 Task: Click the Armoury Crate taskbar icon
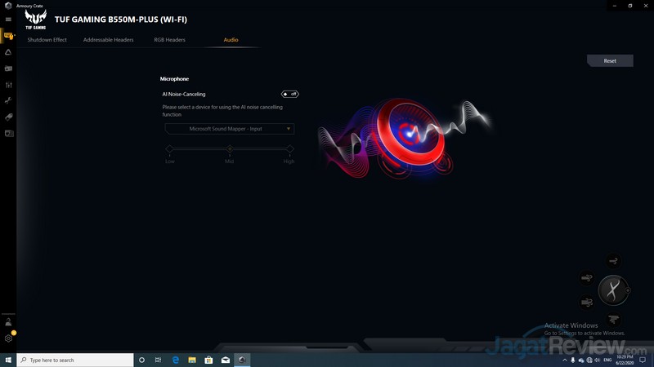tap(242, 360)
